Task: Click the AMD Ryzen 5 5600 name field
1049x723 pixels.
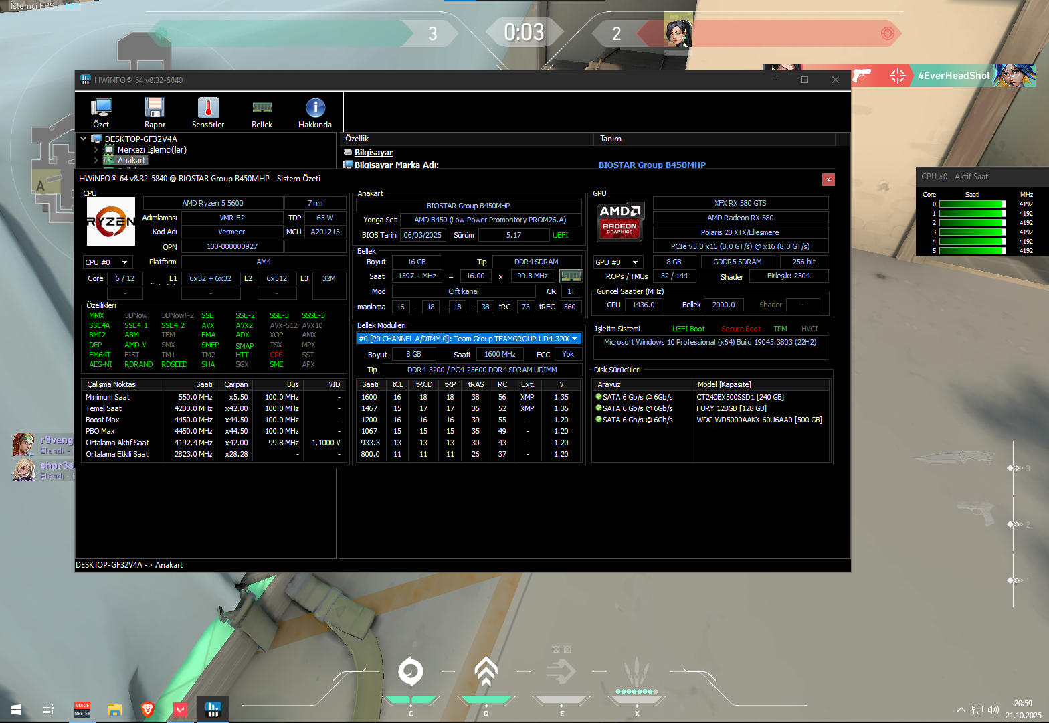Action: point(213,203)
